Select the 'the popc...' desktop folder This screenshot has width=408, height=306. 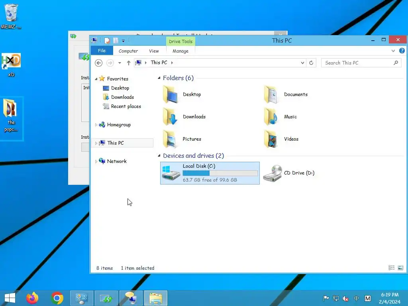[x=11, y=116]
